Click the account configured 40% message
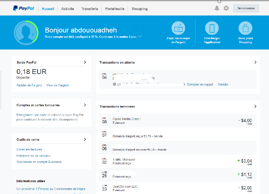This screenshot has height=194, width=269. (x=91, y=37)
